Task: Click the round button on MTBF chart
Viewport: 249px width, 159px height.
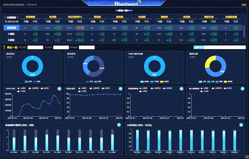Action: [59, 89]
